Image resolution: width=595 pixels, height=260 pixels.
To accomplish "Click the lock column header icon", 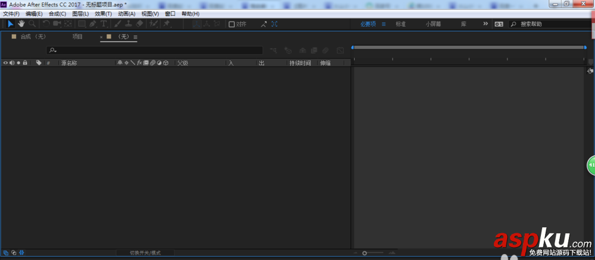I will coord(25,63).
